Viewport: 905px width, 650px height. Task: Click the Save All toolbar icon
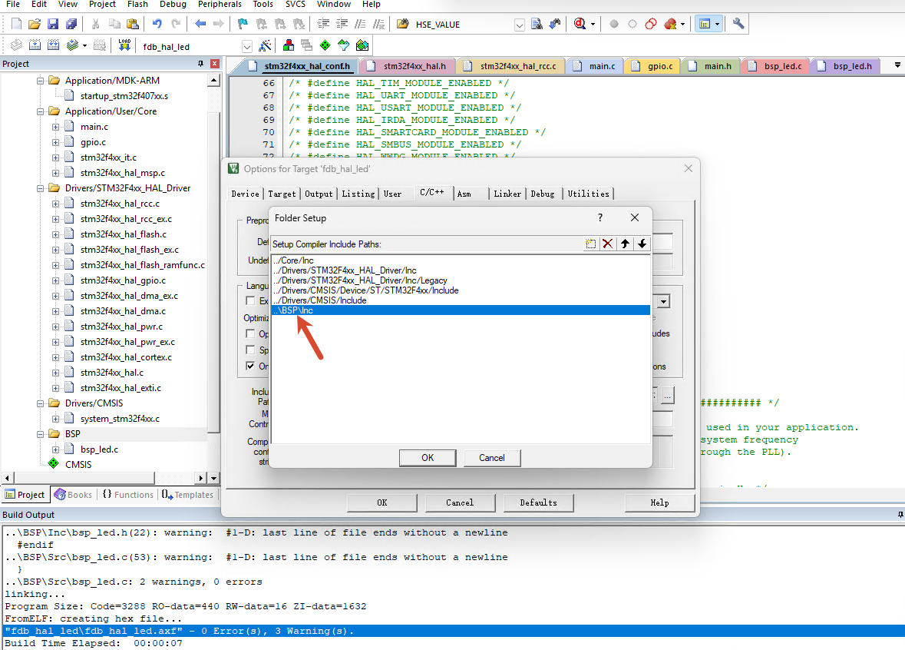point(71,24)
